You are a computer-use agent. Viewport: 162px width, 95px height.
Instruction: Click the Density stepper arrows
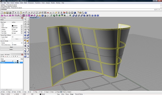click(22, 43)
